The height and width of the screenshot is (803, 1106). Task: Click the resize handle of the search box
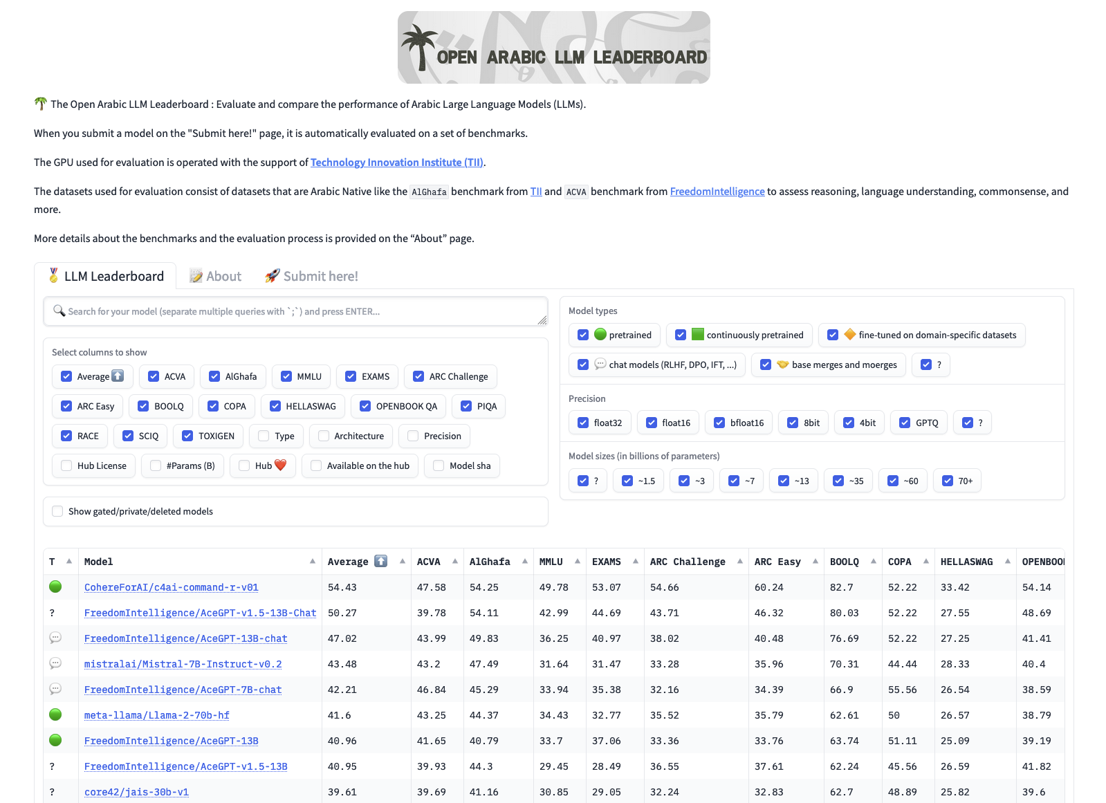[542, 320]
